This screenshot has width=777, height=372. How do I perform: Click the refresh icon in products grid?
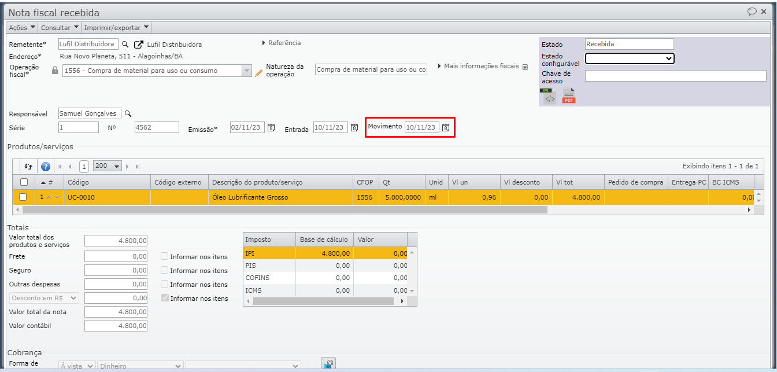coord(28,167)
